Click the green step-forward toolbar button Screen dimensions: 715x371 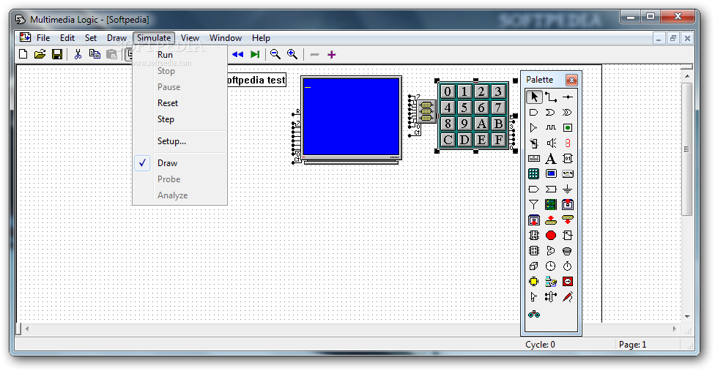point(255,55)
